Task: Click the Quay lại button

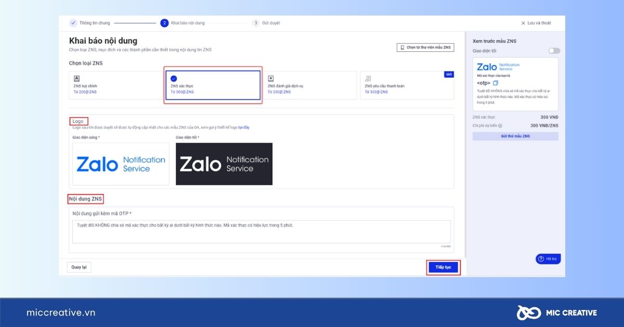Action: (x=79, y=267)
